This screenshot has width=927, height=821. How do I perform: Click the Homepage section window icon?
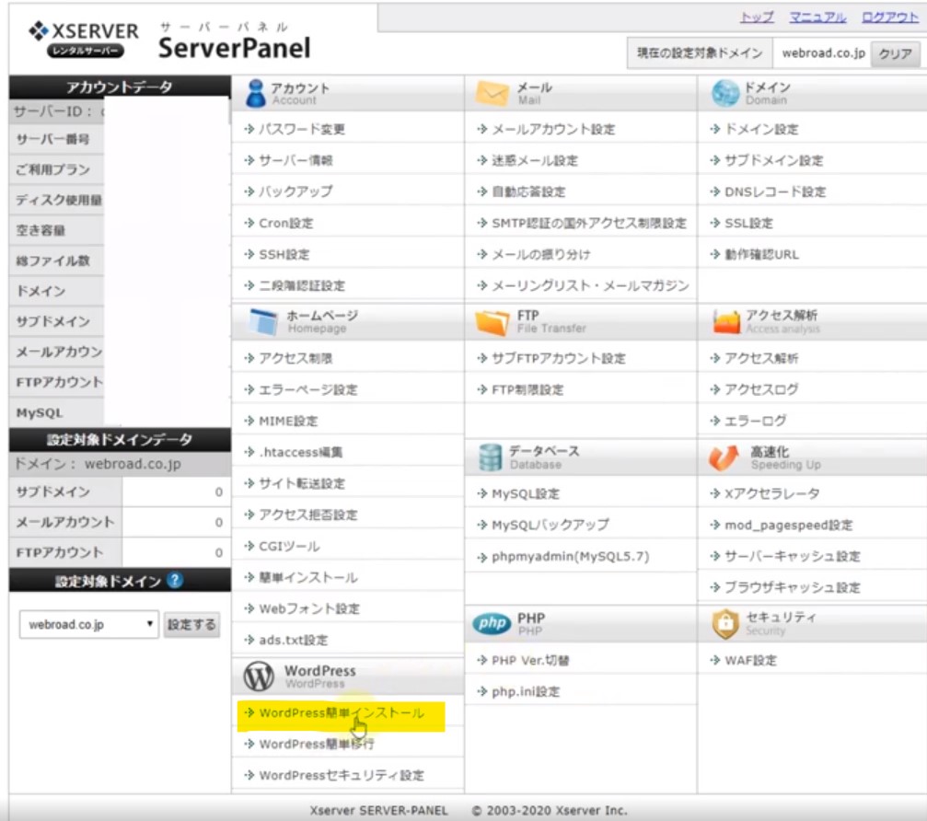263,321
